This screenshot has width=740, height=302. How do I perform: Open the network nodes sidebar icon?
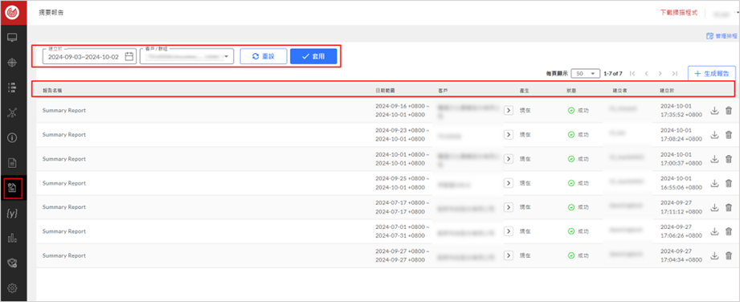pos(13,112)
